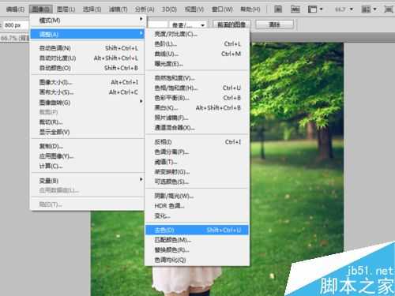Choose 裁切(R) from the Image menu

point(87,122)
